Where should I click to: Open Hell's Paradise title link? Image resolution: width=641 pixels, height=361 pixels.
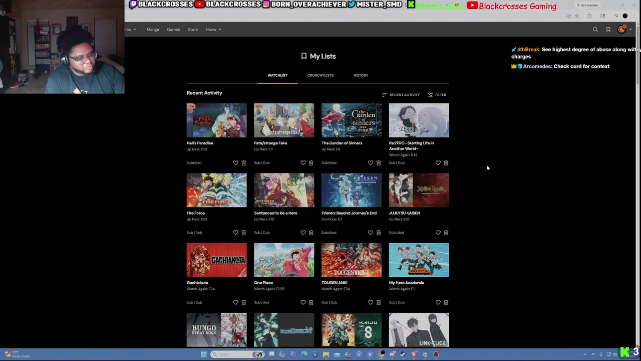tap(200, 143)
